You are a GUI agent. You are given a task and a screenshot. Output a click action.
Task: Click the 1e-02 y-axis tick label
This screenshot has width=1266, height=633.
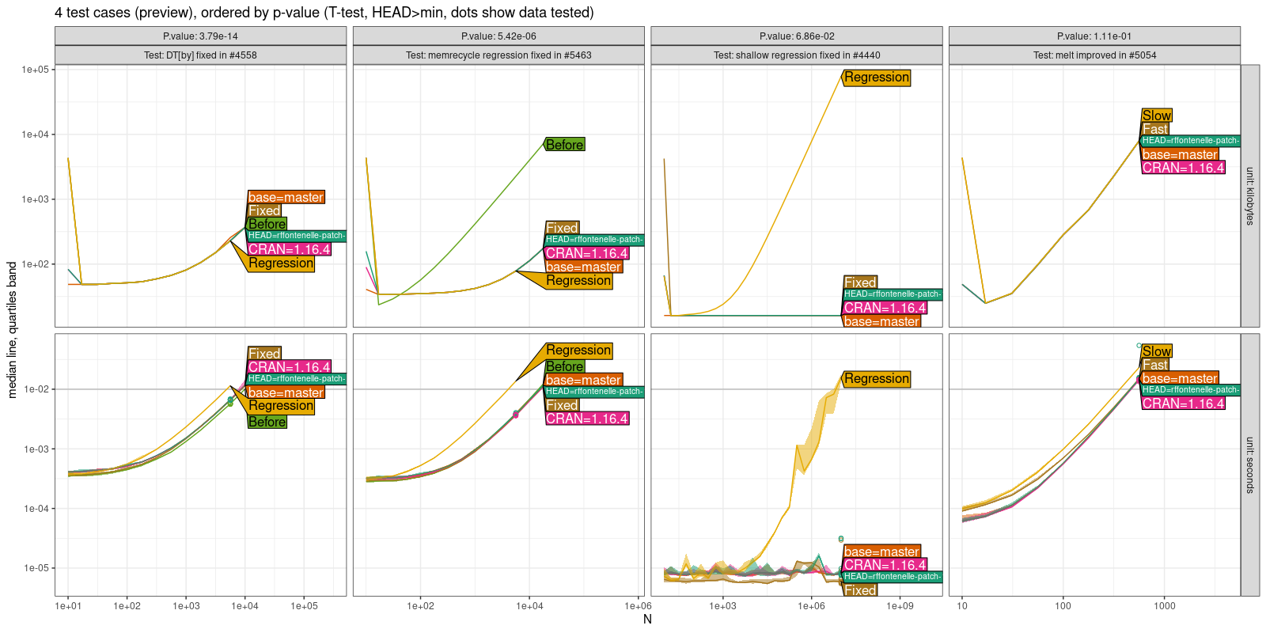[36, 389]
